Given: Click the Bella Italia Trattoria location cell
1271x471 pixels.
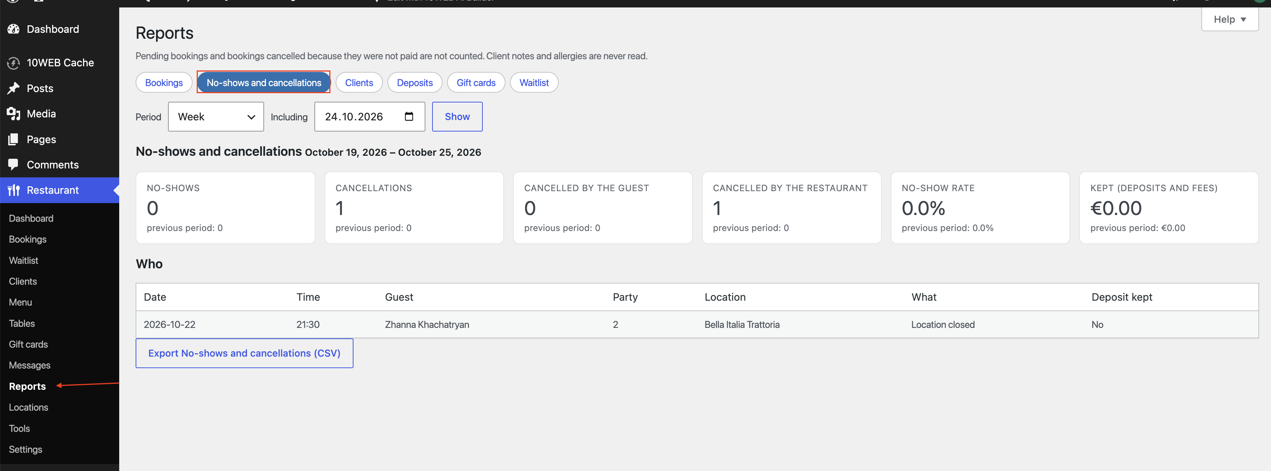Looking at the screenshot, I should [742, 324].
